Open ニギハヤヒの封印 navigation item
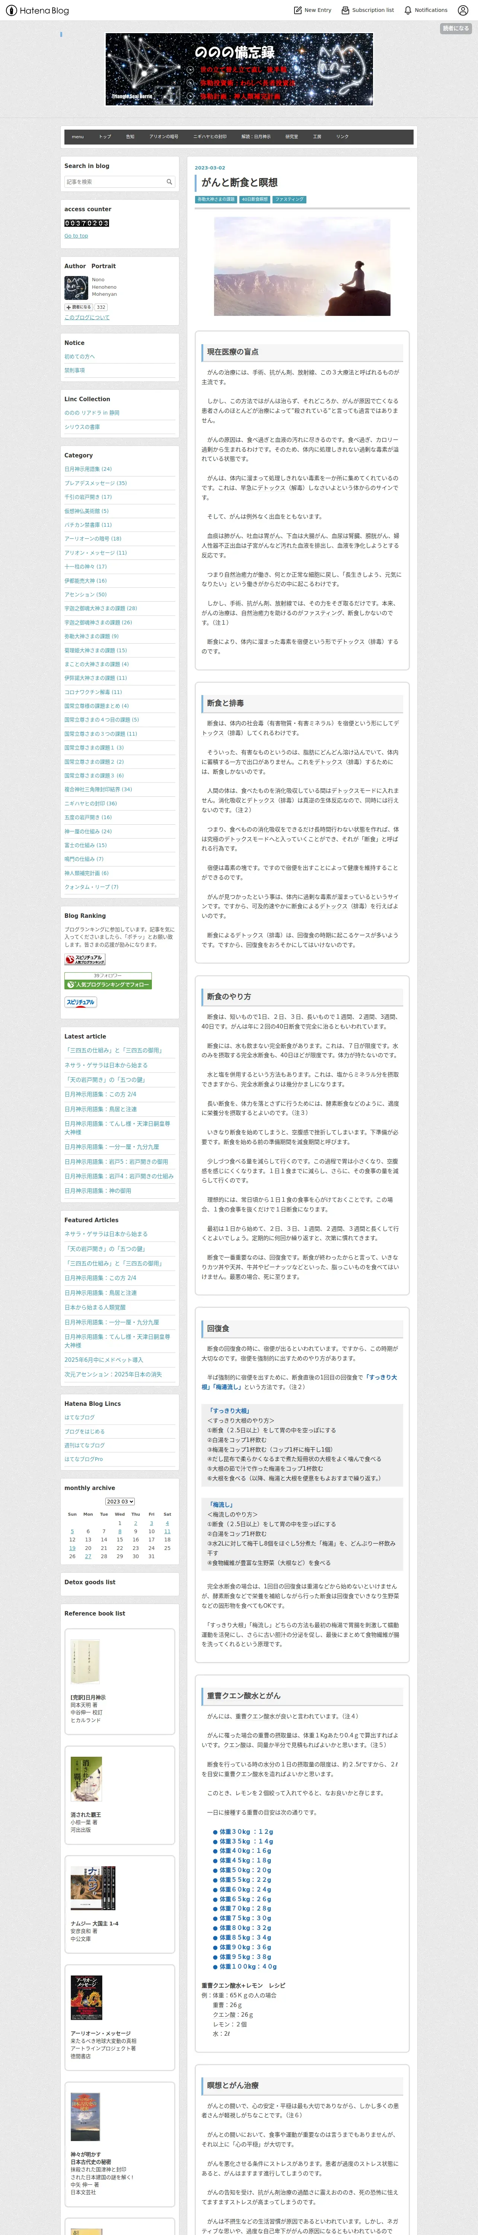Image resolution: width=478 pixels, height=2235 pixels. click(210, 136)
